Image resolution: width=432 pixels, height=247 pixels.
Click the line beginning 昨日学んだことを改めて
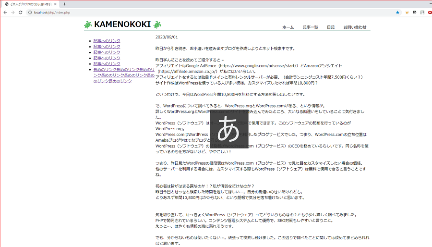(190, 60)
